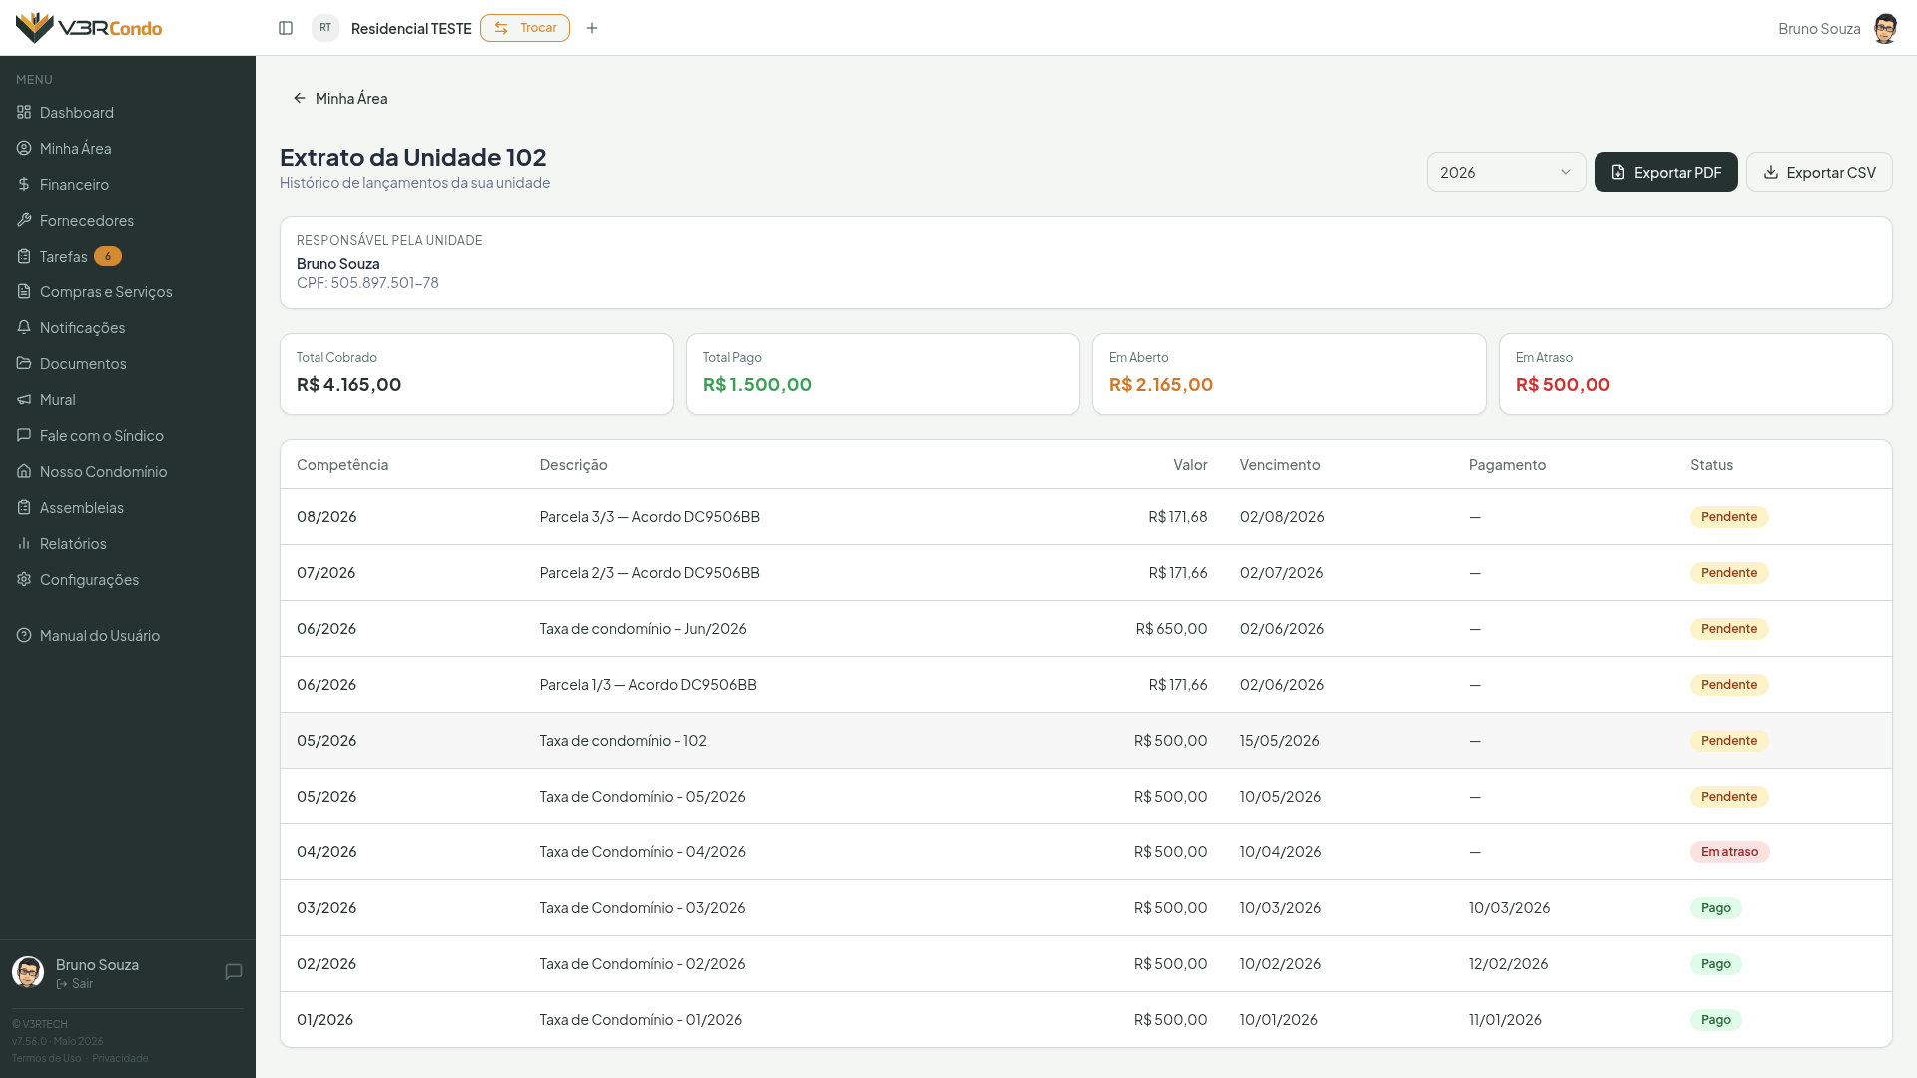The image size is (1917, 1078).
Task: Click the Compras e Serviços document icon
Action: click(x=24, y=291)
